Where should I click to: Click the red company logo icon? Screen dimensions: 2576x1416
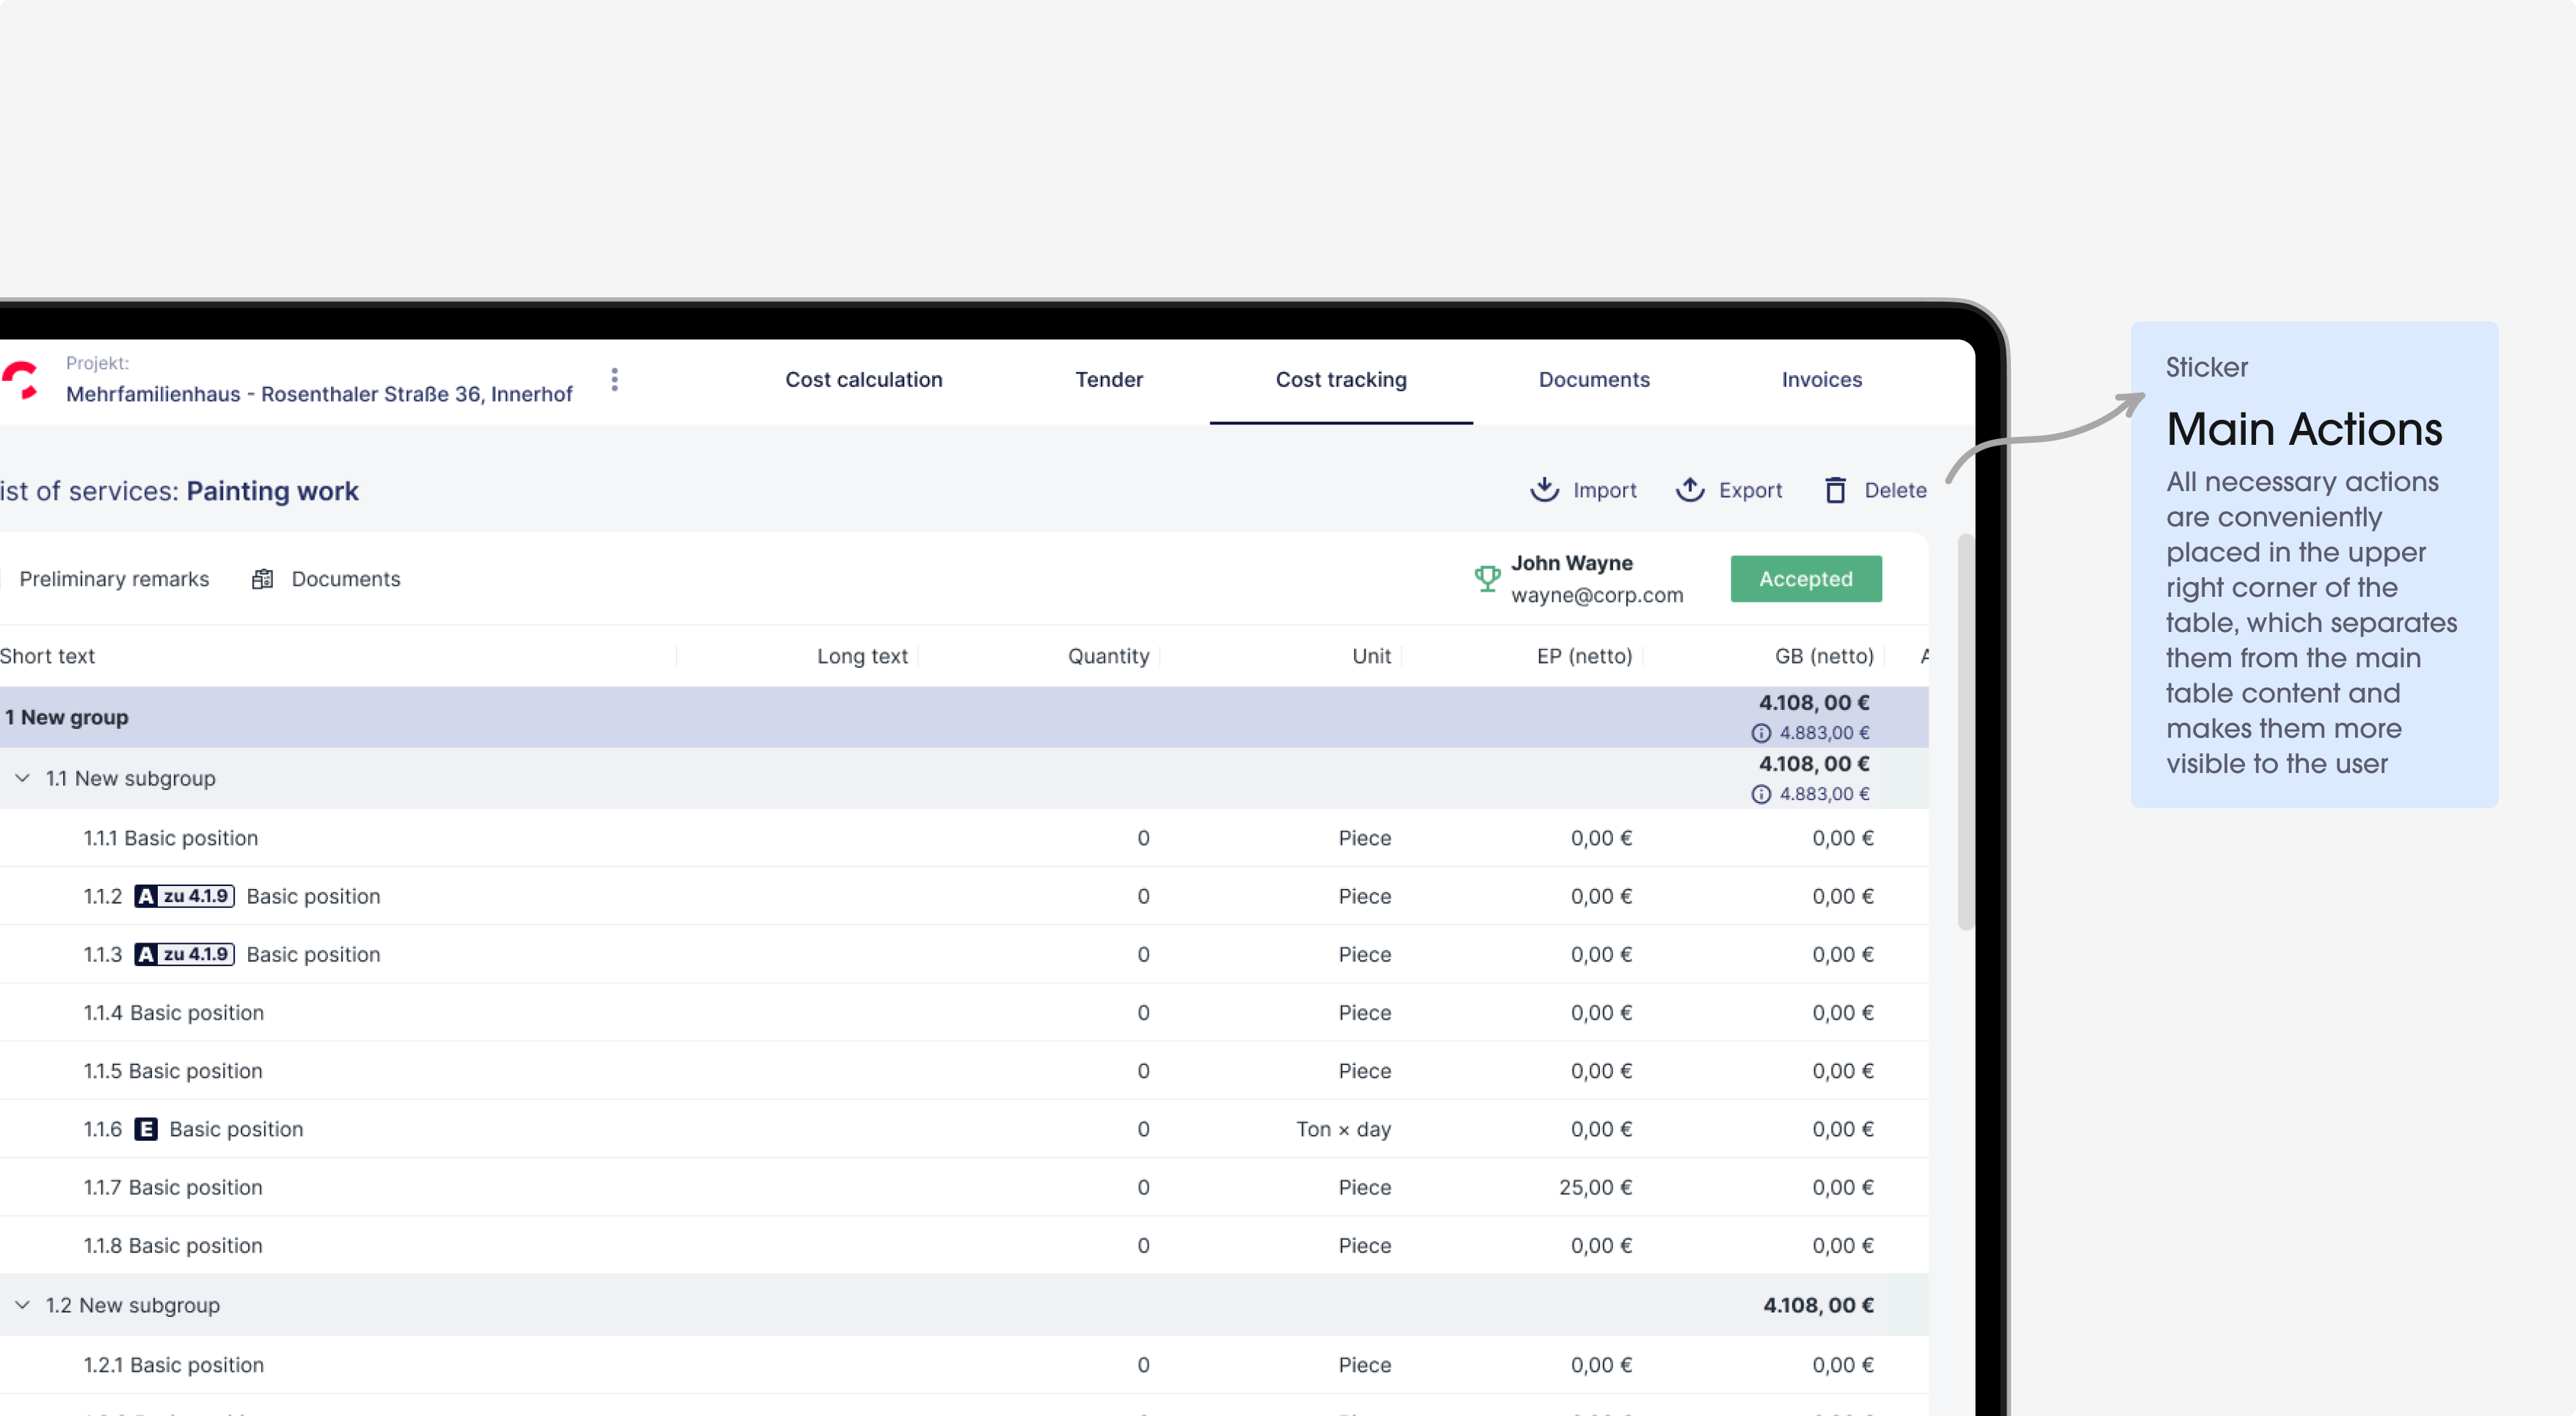[x=19, y=380]
